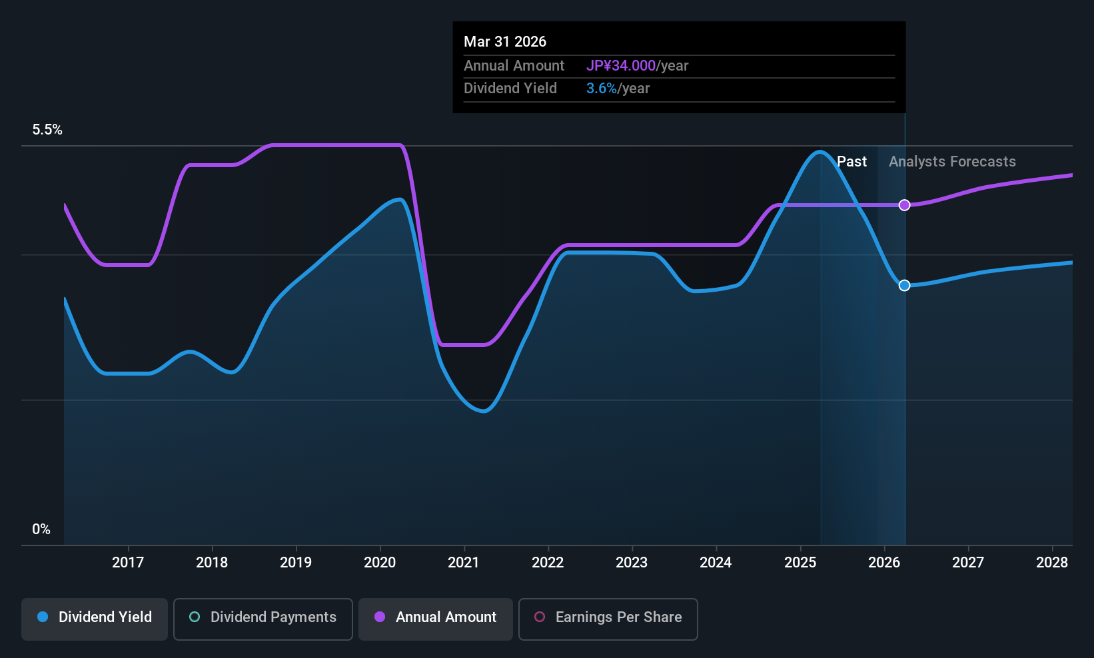The image size is (1094, 658).
Task: Click the Mar 31 2026 tooltip date
Action: (x=505, y=42)
